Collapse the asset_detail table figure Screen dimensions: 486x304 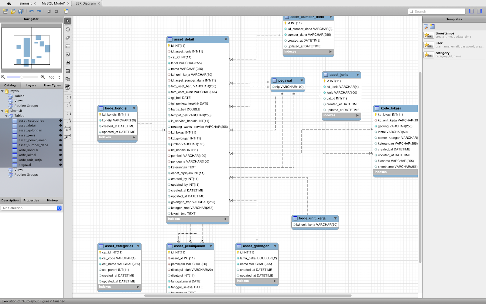coord(226,39)
